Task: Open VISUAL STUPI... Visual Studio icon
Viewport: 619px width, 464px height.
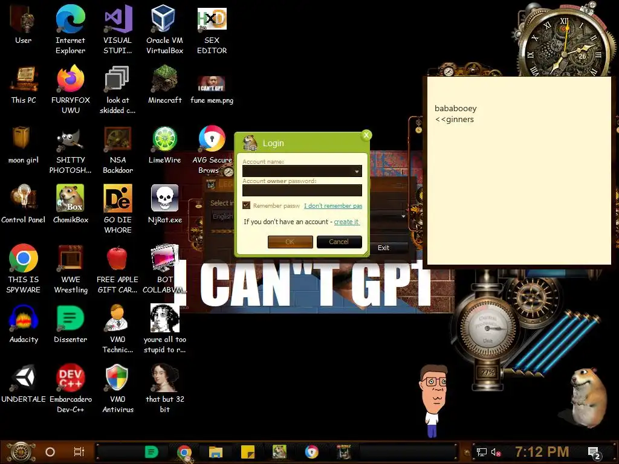Action: click(117, 28)
